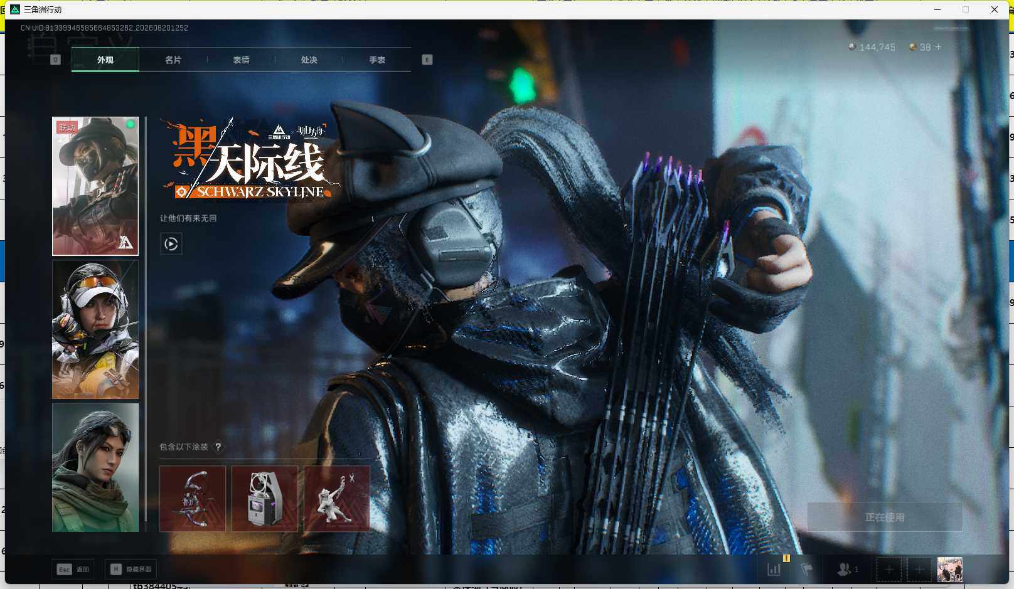
Task: Click the 正在使用 button
Action: [885, 517]
